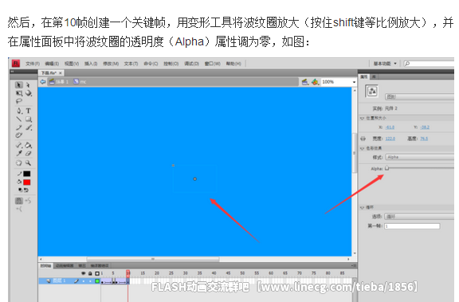Select the Free Transform tool

19,93
